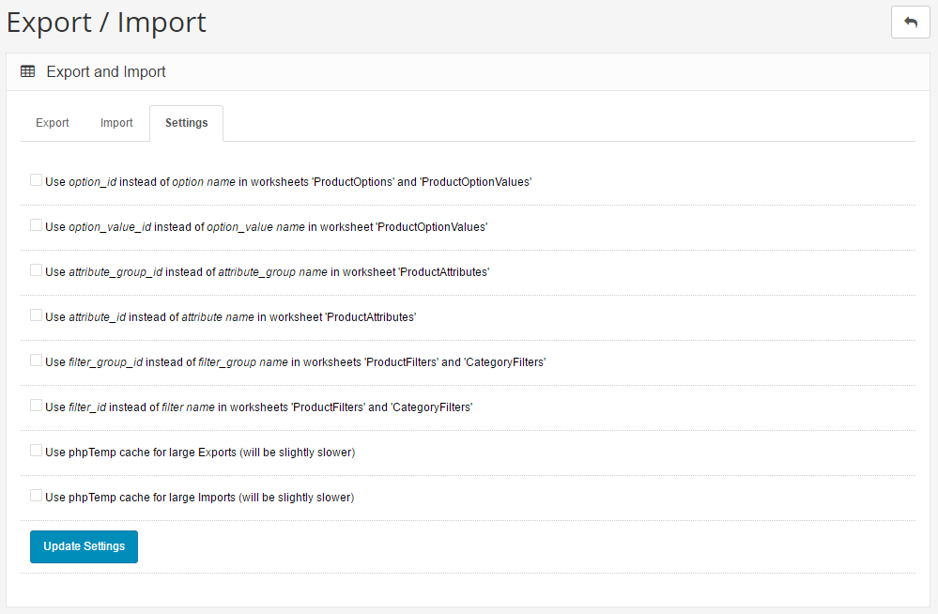Check filter_id instead of filter name
The height and width of the screenshot is (614, 938).
pyautogui.click(x=36, y=406)
